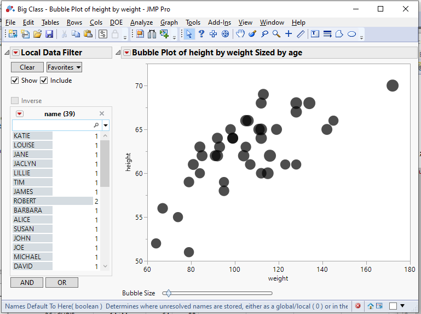Open the status bar dropdown arrow
The image size is (421, 314).
[402, 306]
